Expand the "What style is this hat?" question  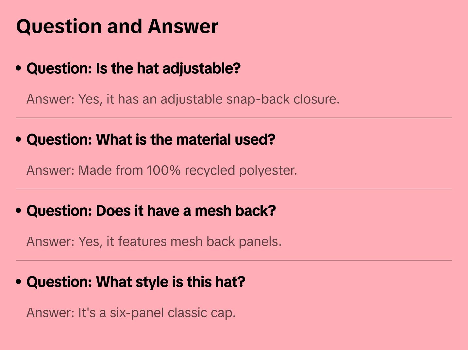tap(136, 282)
